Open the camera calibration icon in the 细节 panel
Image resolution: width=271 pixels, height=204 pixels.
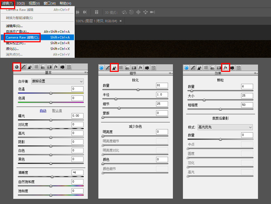point(147,68)
